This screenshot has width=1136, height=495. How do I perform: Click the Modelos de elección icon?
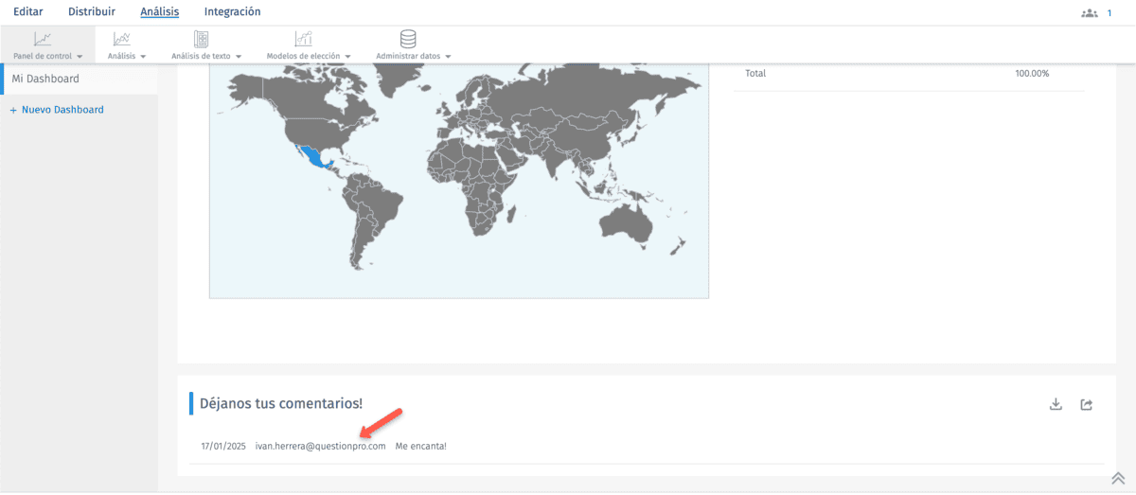(x=303, y=39)
